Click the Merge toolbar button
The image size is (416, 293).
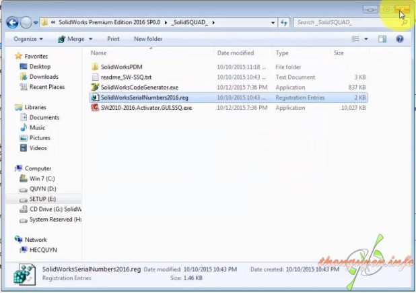[x=71, y=39]
